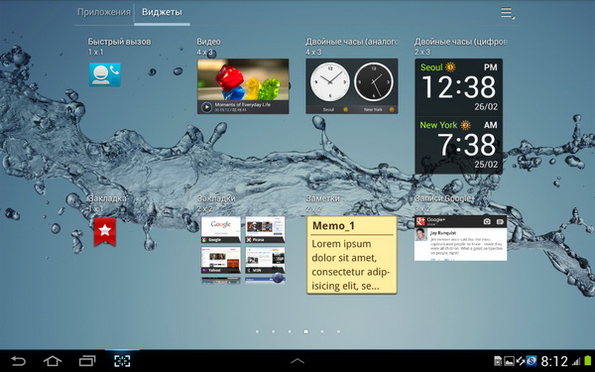Choose the analog dual clock widget
Screen dimensions: 595x372
(x=352, y=86)
